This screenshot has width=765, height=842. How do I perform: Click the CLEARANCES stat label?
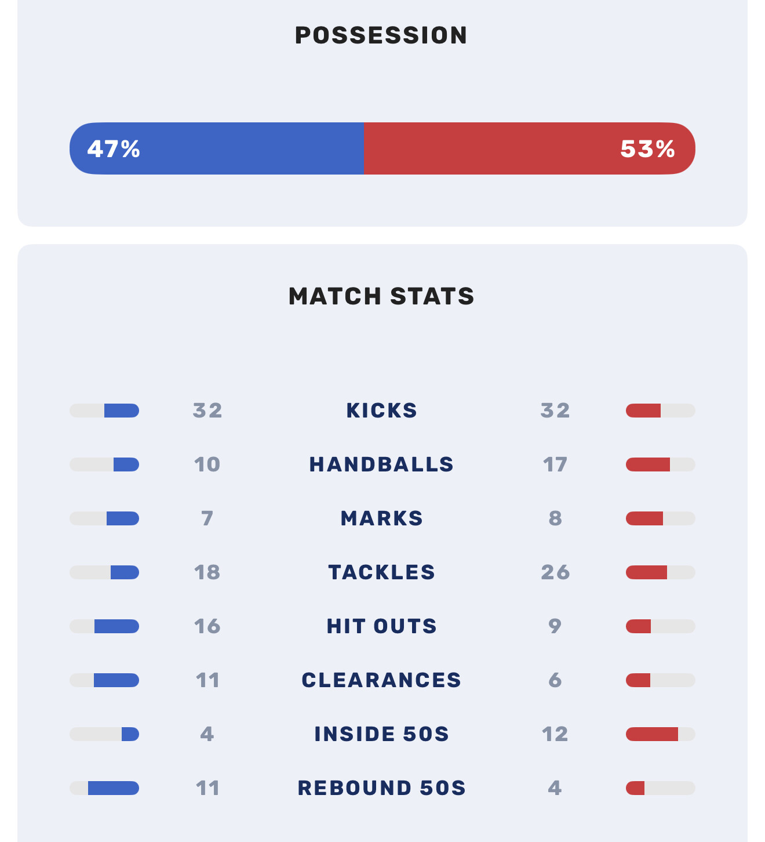[x=381, y=680]
